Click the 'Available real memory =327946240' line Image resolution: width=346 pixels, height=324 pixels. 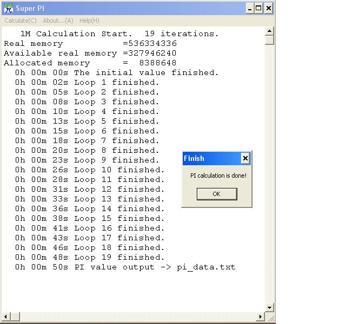click(90, 53)
